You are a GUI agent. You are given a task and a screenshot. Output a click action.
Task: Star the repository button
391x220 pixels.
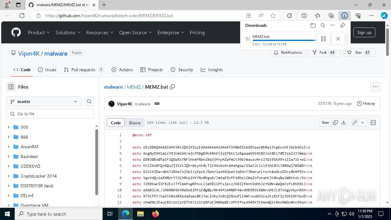359,53
